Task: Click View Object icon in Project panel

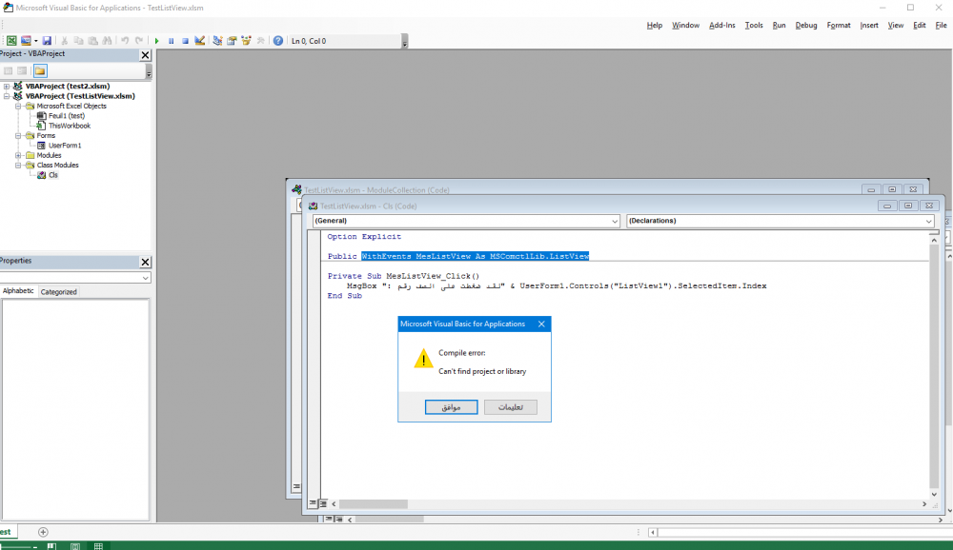Action: click(x=22, y=71)
